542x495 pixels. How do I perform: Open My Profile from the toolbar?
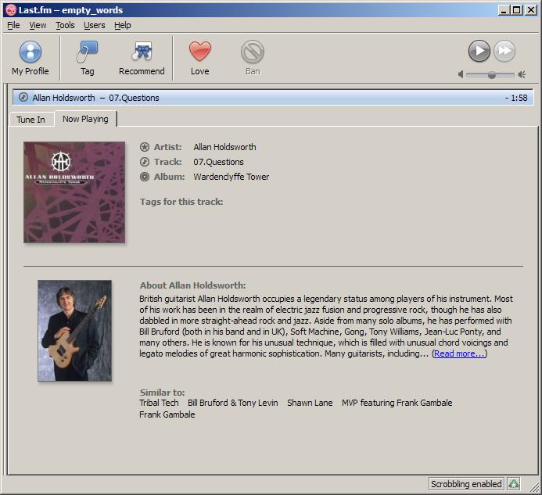tap(31, 58)
